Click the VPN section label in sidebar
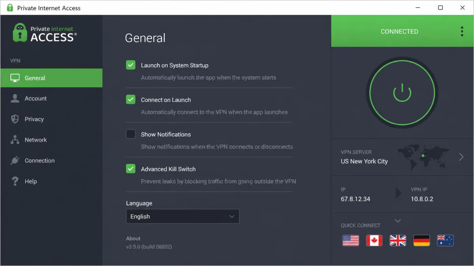 (15, 61)
